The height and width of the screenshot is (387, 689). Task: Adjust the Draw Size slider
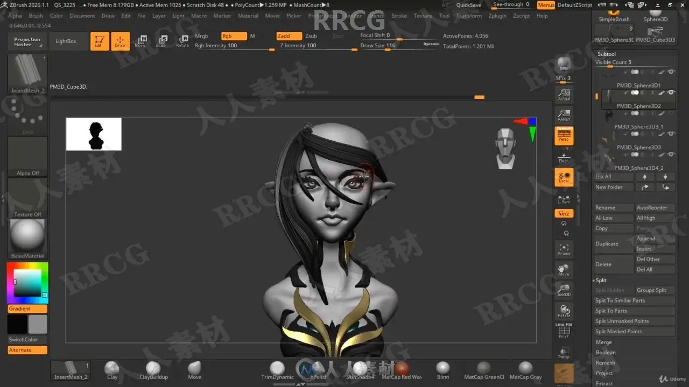click(398, 46)
